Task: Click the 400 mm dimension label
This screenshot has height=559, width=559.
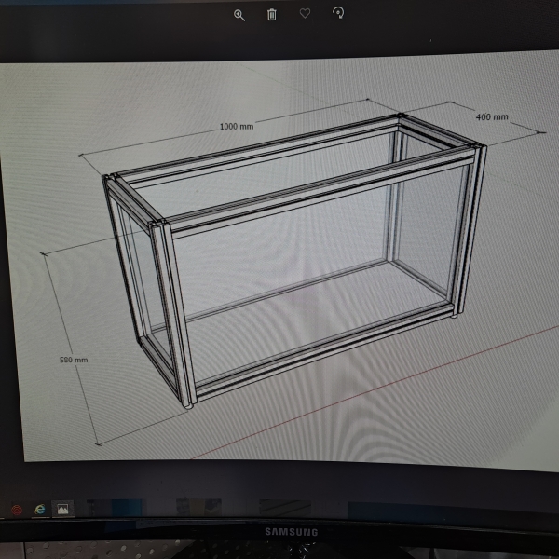Action: [x=492, y=117]
